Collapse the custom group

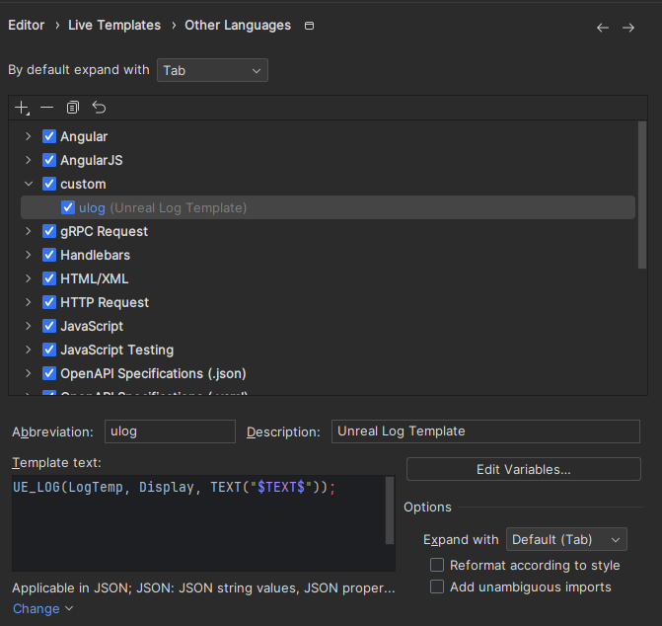coord(29,184)
